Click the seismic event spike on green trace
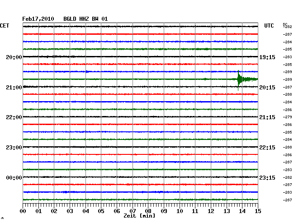This screenshot has height=223, width=294. pyautogui.click(x=239, y=79)
